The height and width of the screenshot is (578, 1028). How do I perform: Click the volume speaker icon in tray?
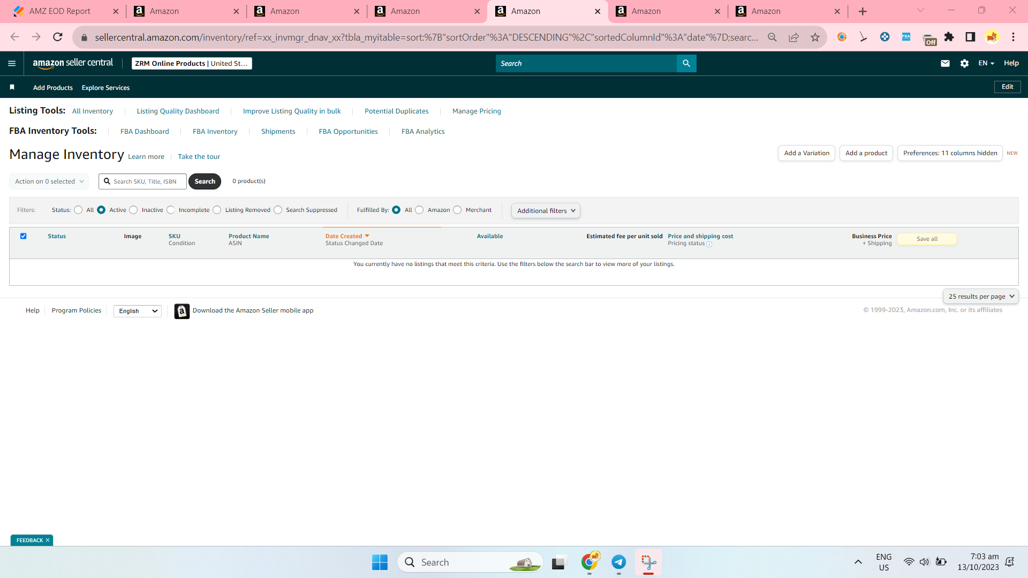click(x=924, y=562)
